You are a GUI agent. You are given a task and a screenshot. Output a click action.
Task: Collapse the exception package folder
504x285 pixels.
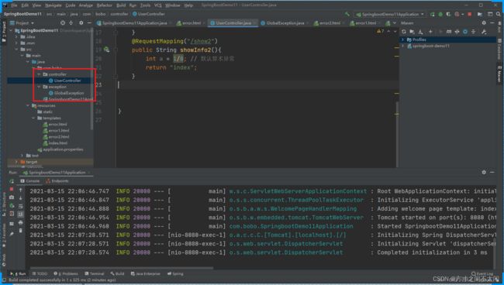click(40, 87)
